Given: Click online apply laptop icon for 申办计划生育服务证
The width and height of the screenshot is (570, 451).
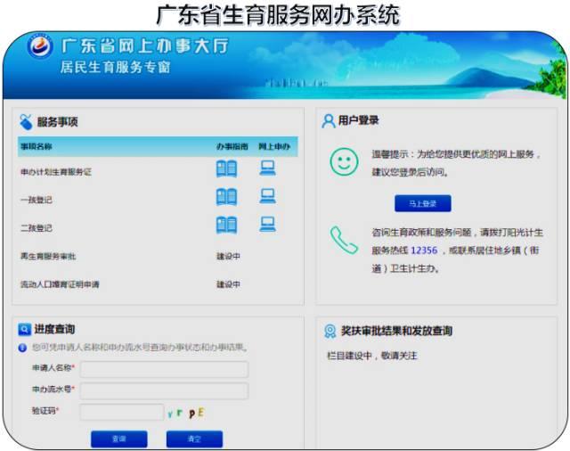Looking at the screenshot, I should (x=268, y=168).
